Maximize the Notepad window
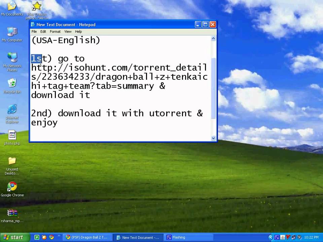 tap(205, 25)
